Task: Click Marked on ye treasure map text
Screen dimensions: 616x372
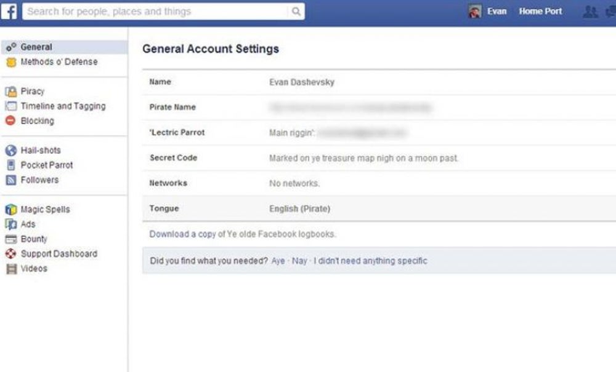Action: click(364, 158)
